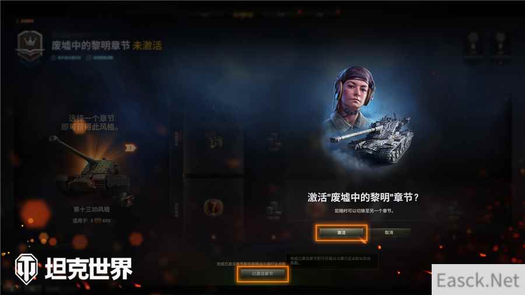Viewport: 525px width, 295px height.
Task: Select the upper-right reward item in the progression grid
Action: point(274,142)
